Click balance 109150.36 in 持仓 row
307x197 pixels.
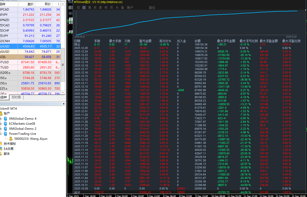pyautogui.click(x=201, y=44)
